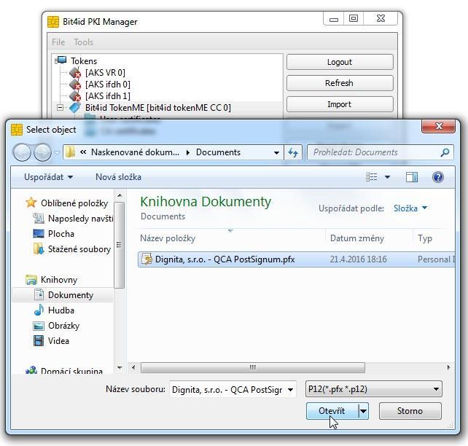Click the blue help icon

(438, 177)
